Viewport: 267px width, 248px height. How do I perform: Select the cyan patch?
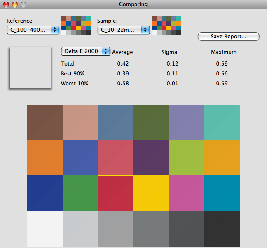pos(222,193)
